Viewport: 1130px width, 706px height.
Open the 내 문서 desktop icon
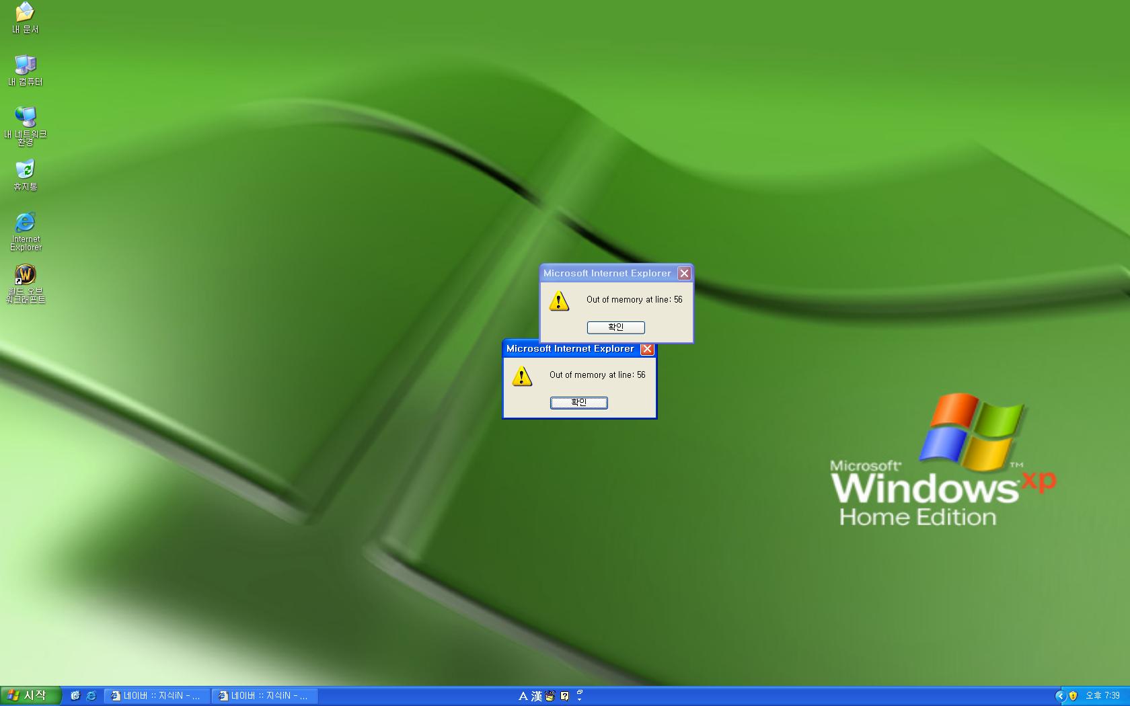click(25, 18)
